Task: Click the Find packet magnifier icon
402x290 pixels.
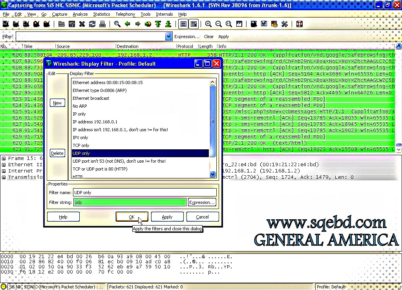Action: [117, 24]
